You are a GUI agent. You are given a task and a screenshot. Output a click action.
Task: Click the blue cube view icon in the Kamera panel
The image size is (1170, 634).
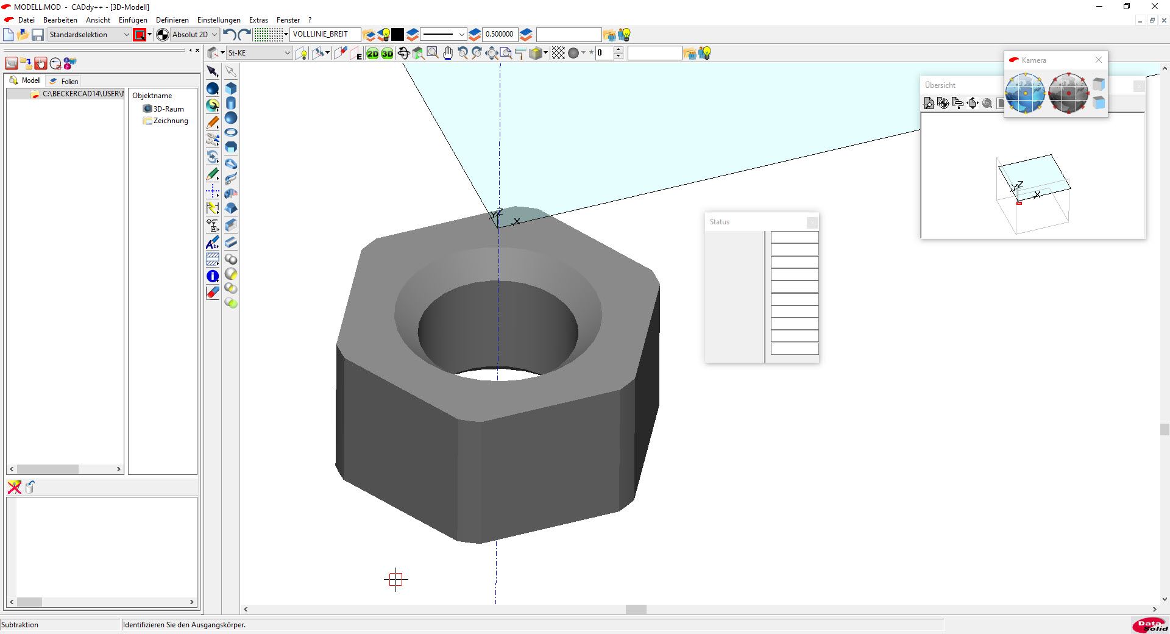tap(1099, 102)
